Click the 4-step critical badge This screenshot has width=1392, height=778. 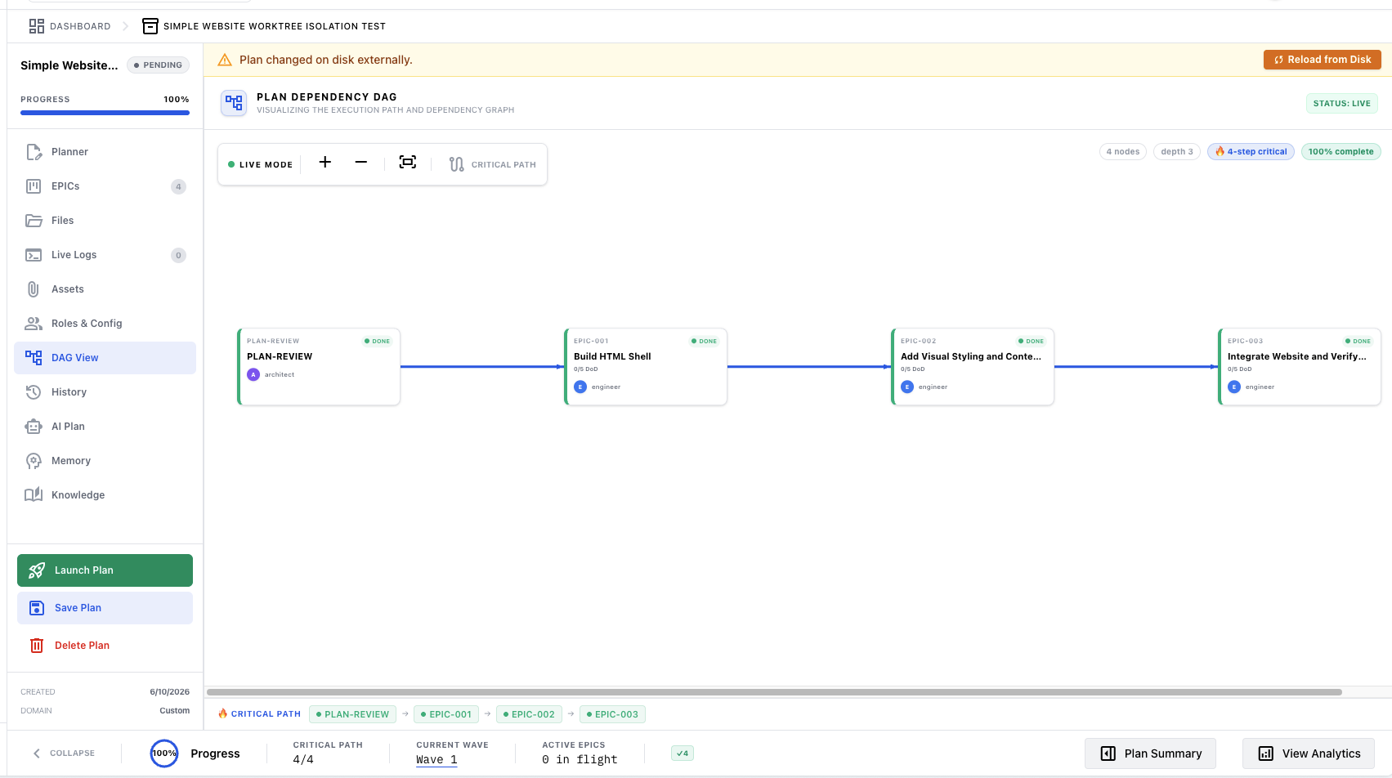tap(1251, 152)
